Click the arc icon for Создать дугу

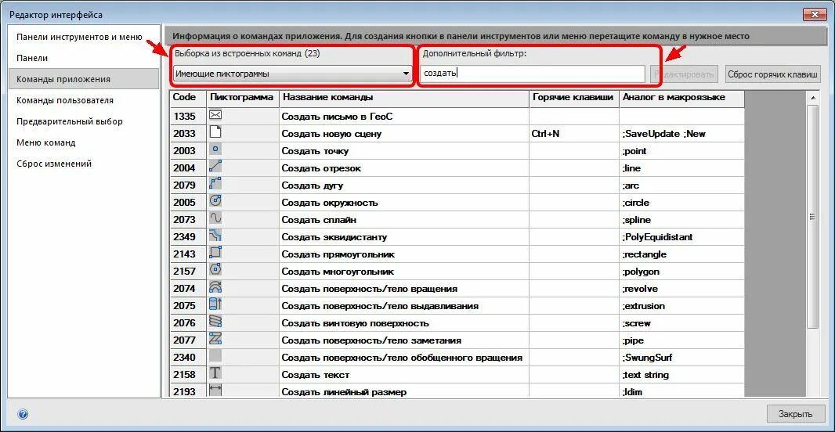coord(215,184)
